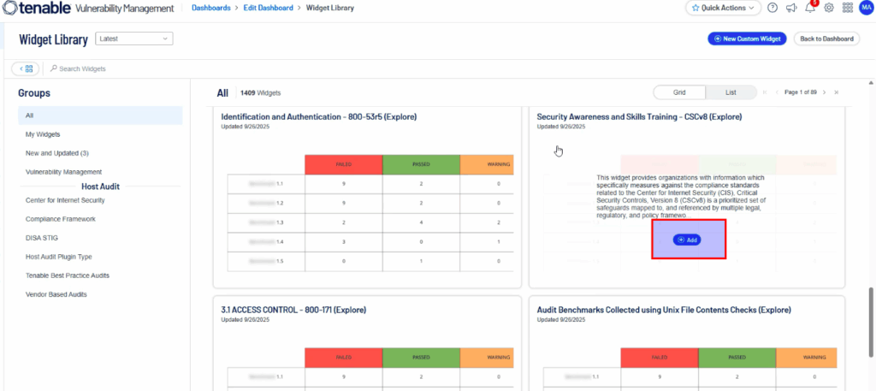Collapse the Groups panel toggle button

coord(26,68)
